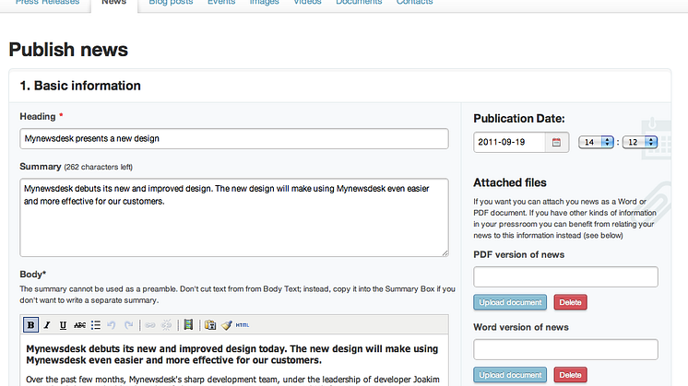Click the 'Attached files' heading

click(x=510, y=182)
